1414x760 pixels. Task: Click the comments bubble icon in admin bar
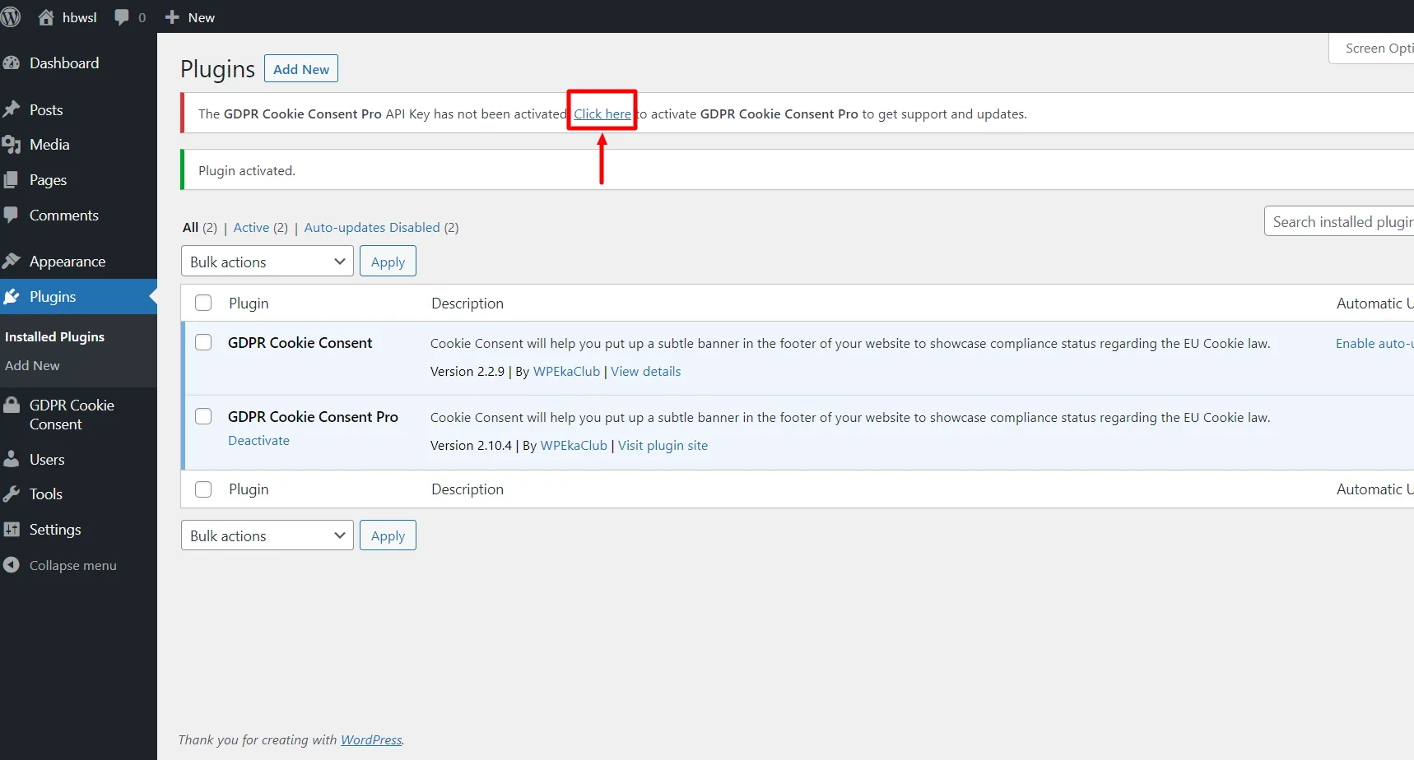[x=121, y=16]
